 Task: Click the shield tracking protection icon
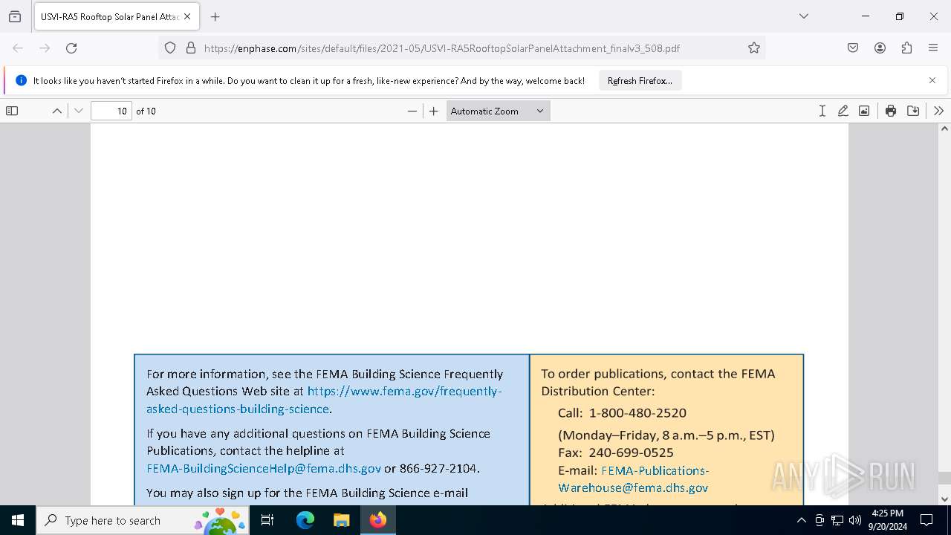pos(170,48)
